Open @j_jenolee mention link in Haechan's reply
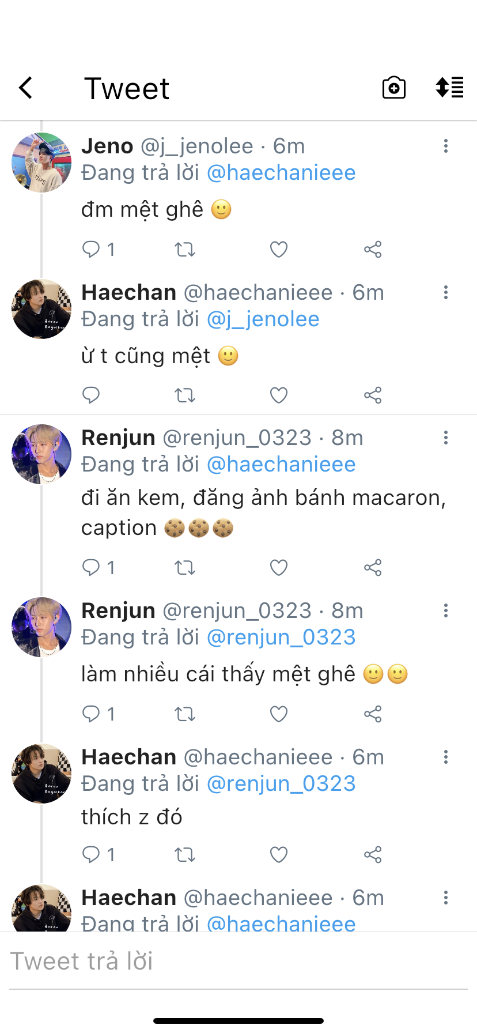The image size is (477, 1033). click(263, 319)
